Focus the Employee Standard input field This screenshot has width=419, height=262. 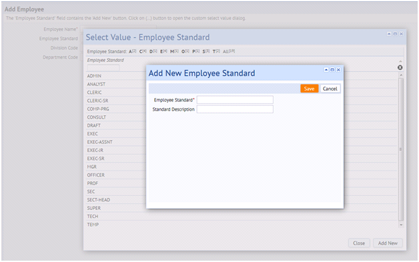point(235,100)
